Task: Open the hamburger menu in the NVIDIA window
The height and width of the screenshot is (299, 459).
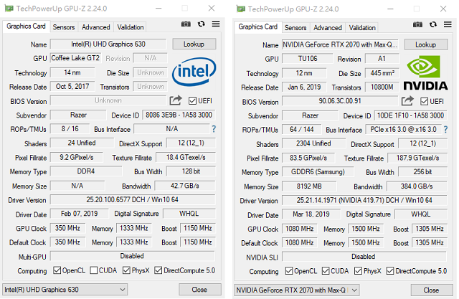Action: (448, 24)
